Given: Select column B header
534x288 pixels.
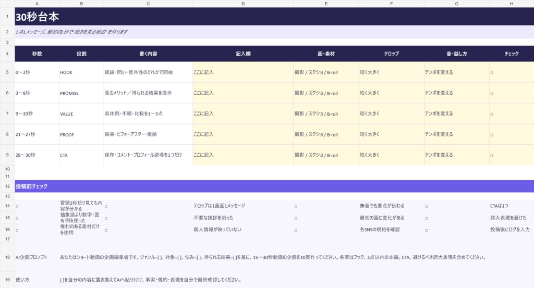Looking at the screenshot, I should tap(81, 4).
